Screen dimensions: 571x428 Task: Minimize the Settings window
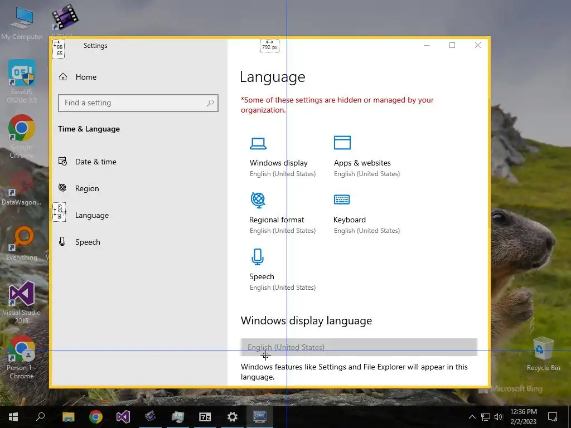(x=427, y=45)
